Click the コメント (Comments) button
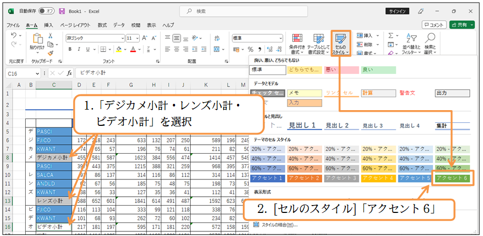The image size is (483, 236). tap(434, 25)
